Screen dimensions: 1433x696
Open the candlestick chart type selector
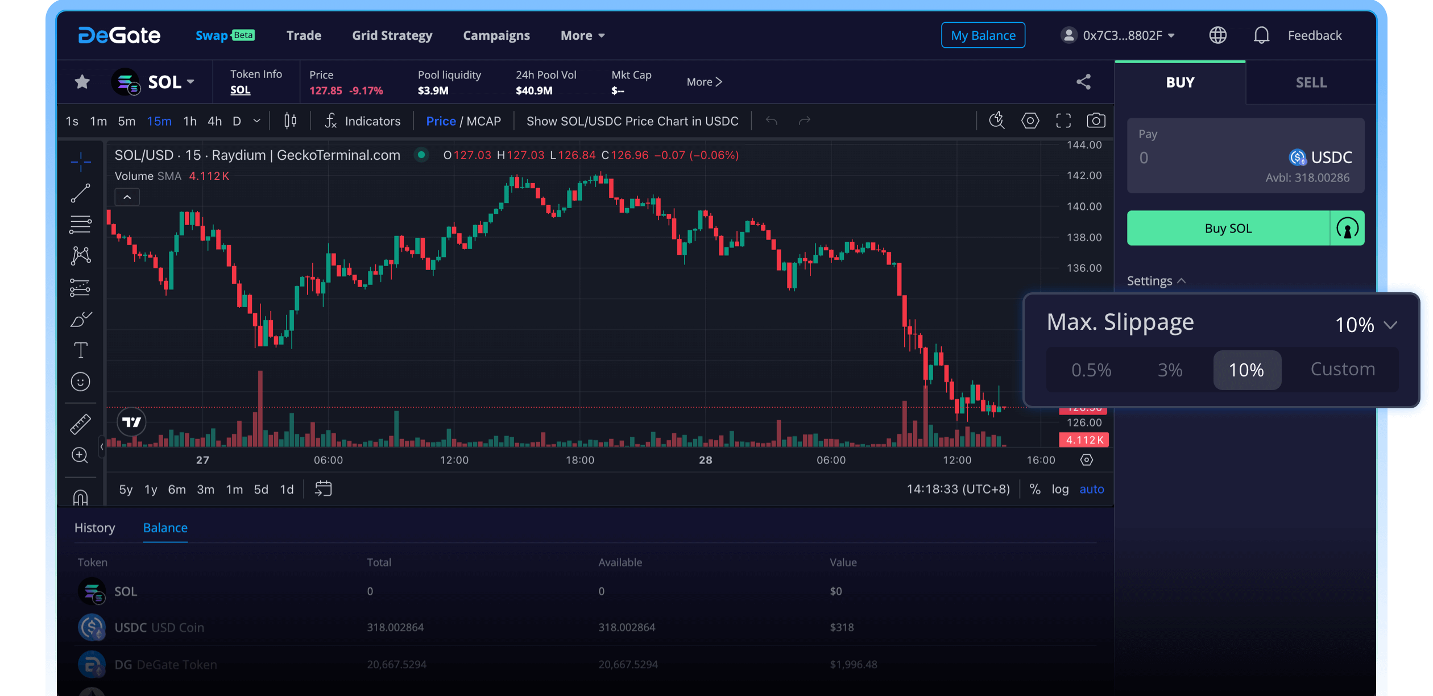tap(291, 121)
